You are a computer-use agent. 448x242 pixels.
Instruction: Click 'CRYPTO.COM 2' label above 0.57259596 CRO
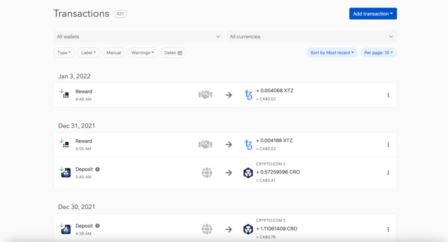270,164
